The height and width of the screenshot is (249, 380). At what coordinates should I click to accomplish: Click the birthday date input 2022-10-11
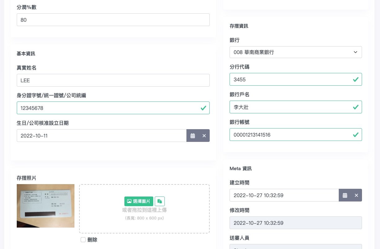101,136
